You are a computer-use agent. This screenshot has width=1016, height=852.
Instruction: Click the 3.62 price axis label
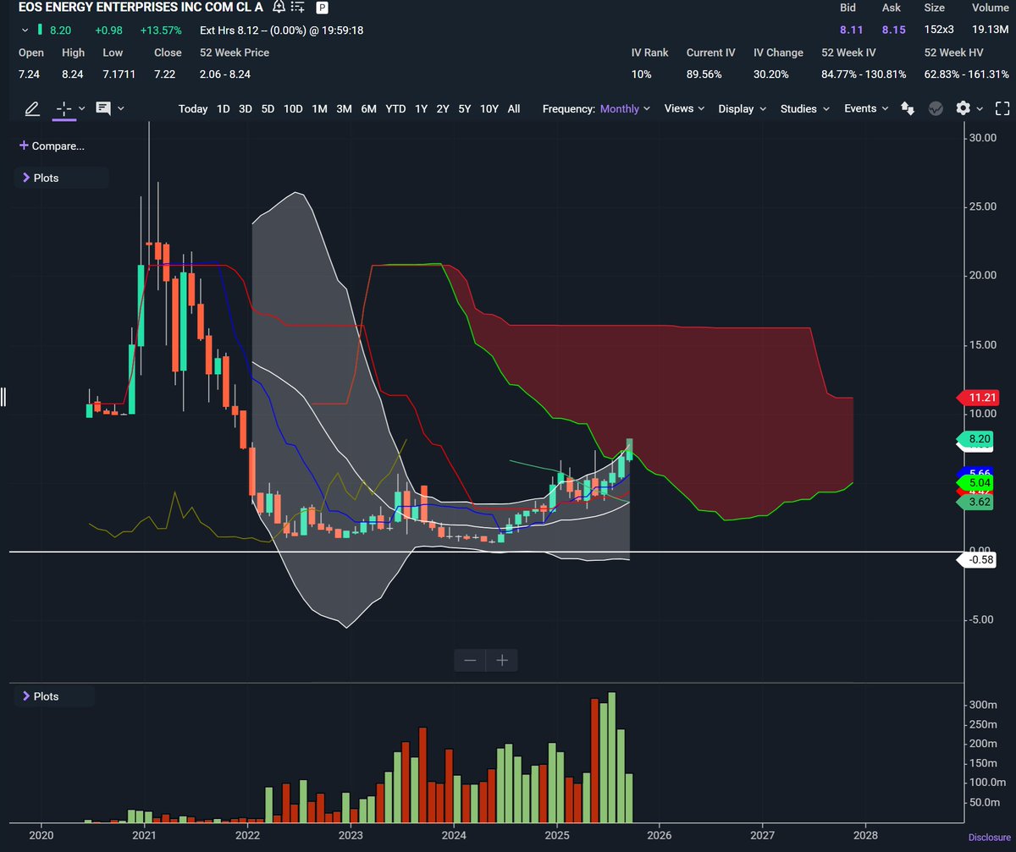[975, 502]
